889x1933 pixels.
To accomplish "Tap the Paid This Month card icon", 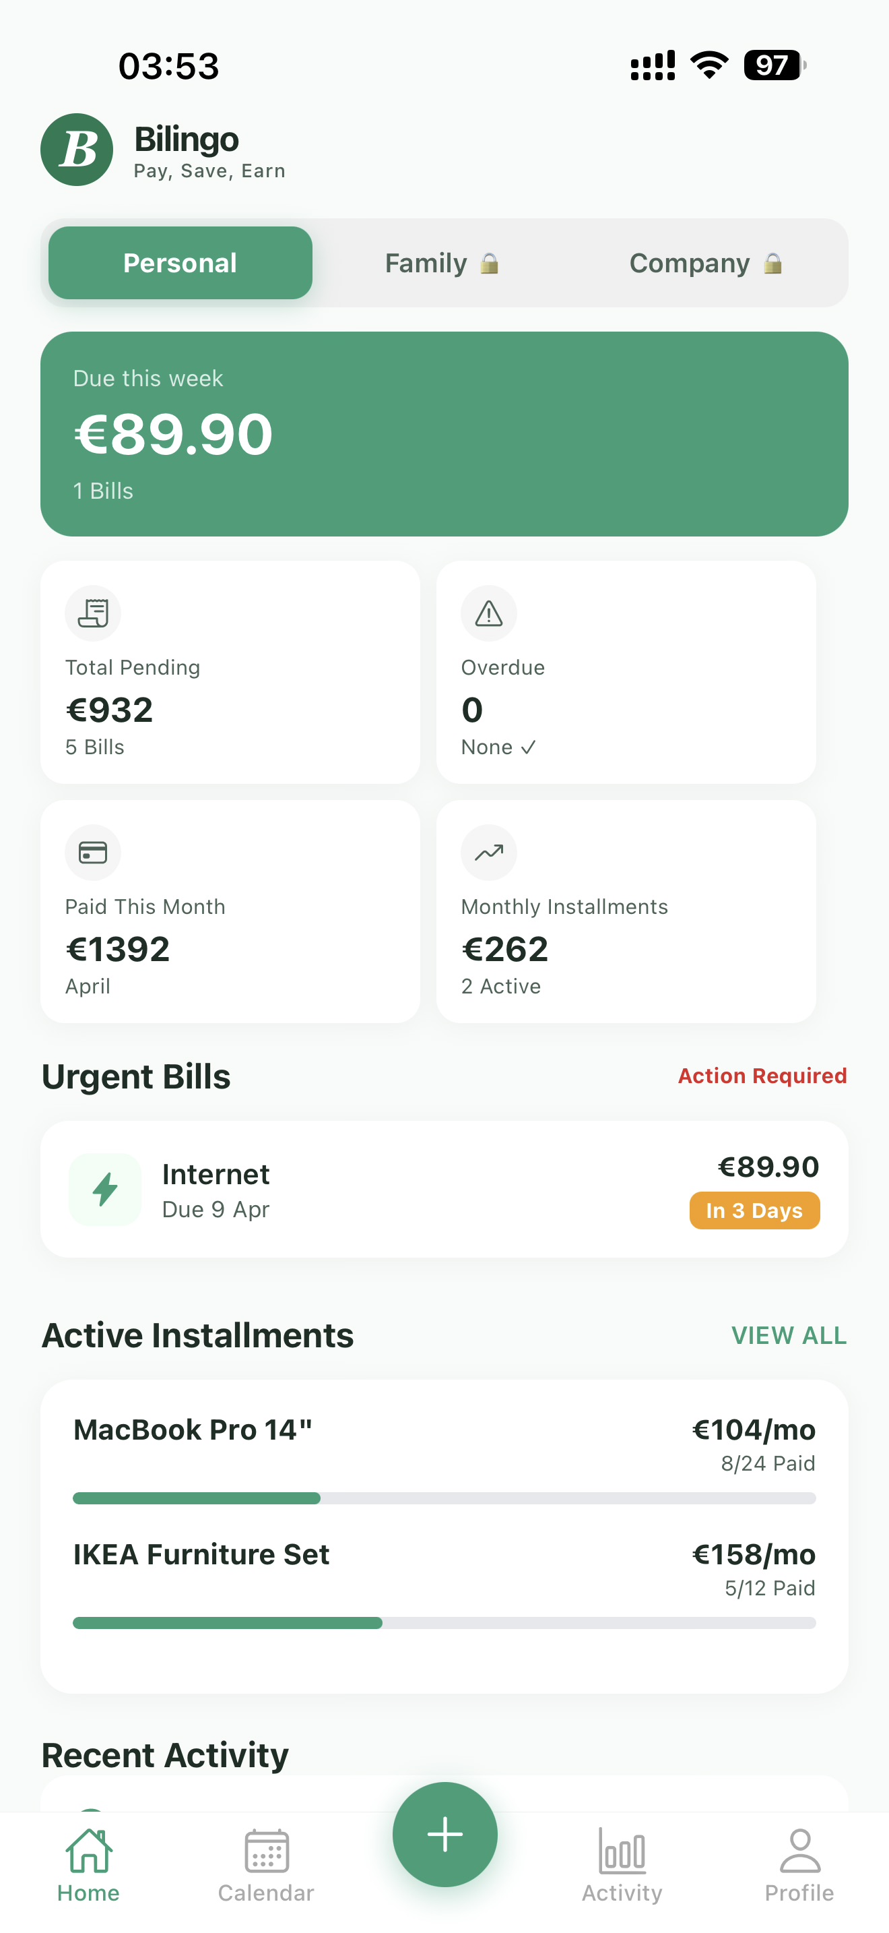I will [x=93, y=853].
